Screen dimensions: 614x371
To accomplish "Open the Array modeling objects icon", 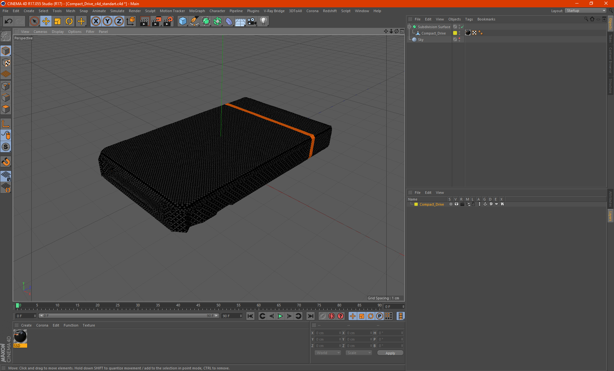I will [x=217, y=21].
